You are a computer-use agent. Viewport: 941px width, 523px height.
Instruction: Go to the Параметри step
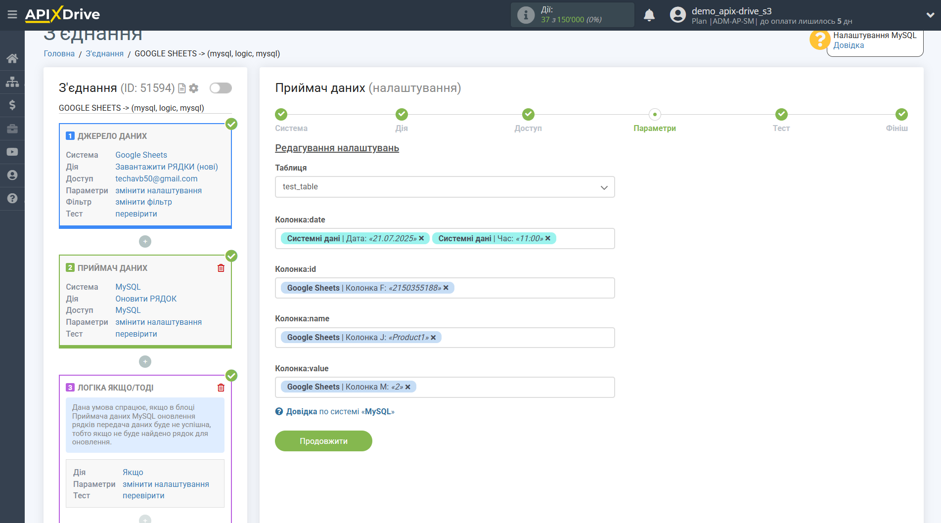(655, 115)
